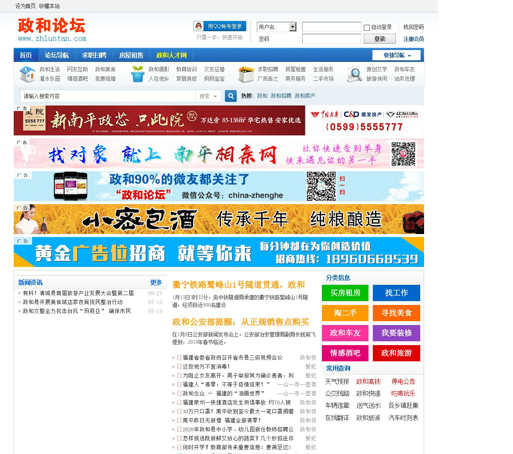Click the 登录 button
This screenshot has width=513, height=454.
(x=380, y=39)
